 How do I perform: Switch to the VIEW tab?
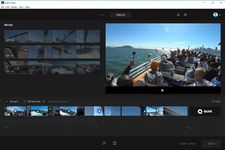click(x=102, y=15)
